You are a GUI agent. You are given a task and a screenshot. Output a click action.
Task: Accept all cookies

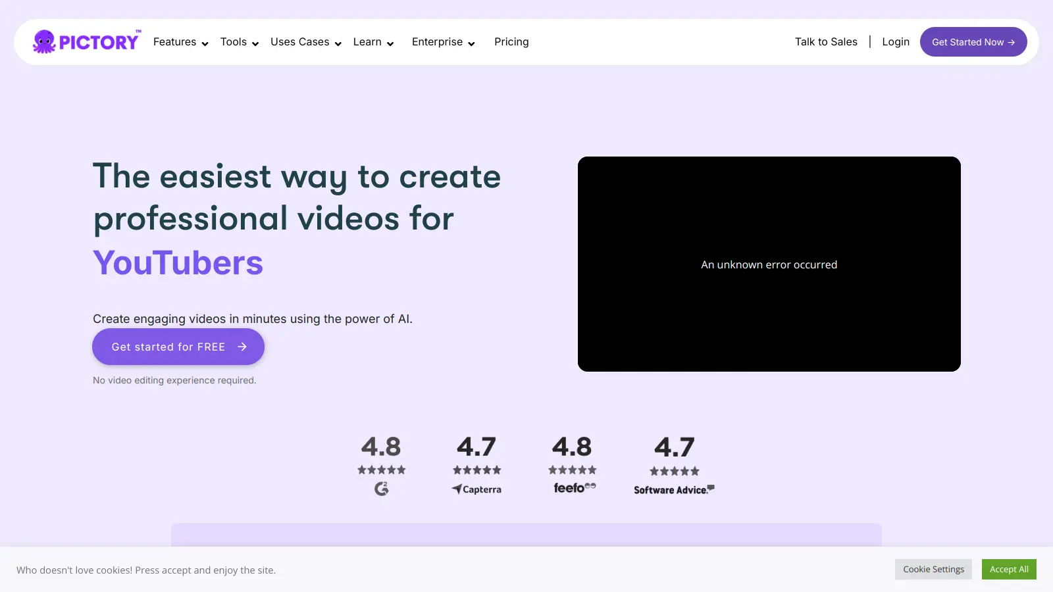point(1008,569)
